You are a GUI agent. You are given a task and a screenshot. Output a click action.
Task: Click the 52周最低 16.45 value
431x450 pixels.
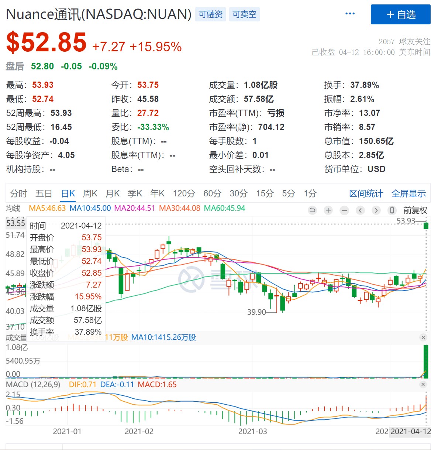point(61,127)
